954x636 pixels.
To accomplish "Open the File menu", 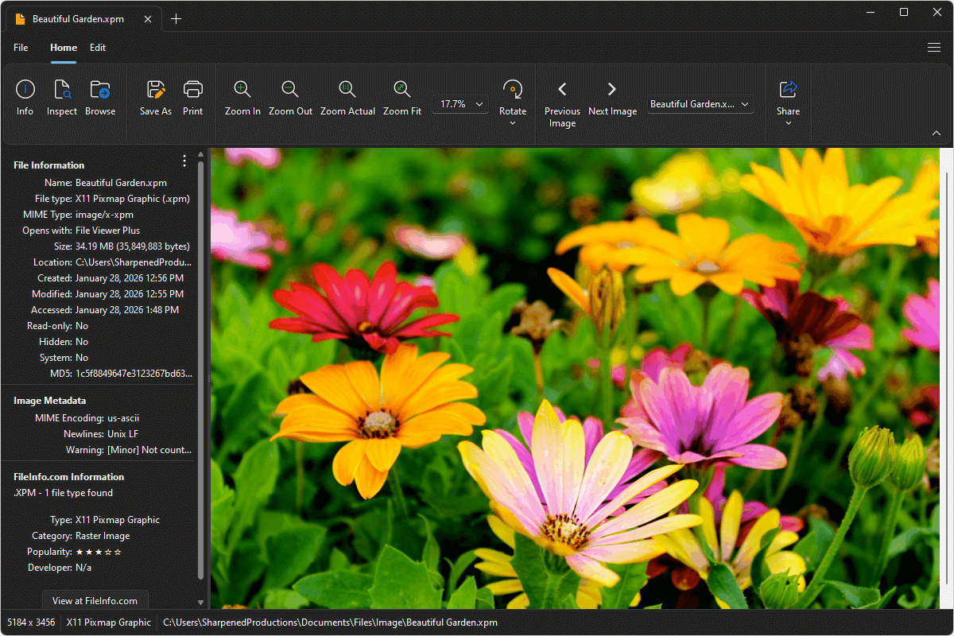I will coord(21,48).
